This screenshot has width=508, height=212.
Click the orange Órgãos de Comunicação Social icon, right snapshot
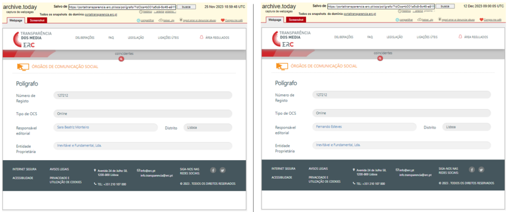click(281, 66)
